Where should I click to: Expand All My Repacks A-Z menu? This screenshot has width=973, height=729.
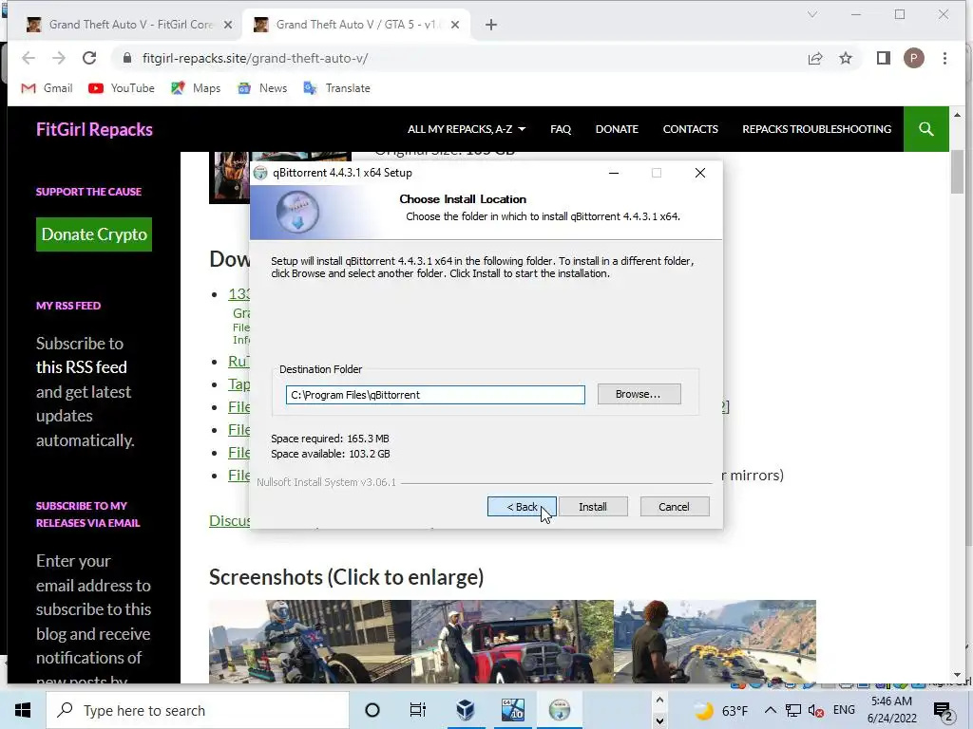[467, 129]
